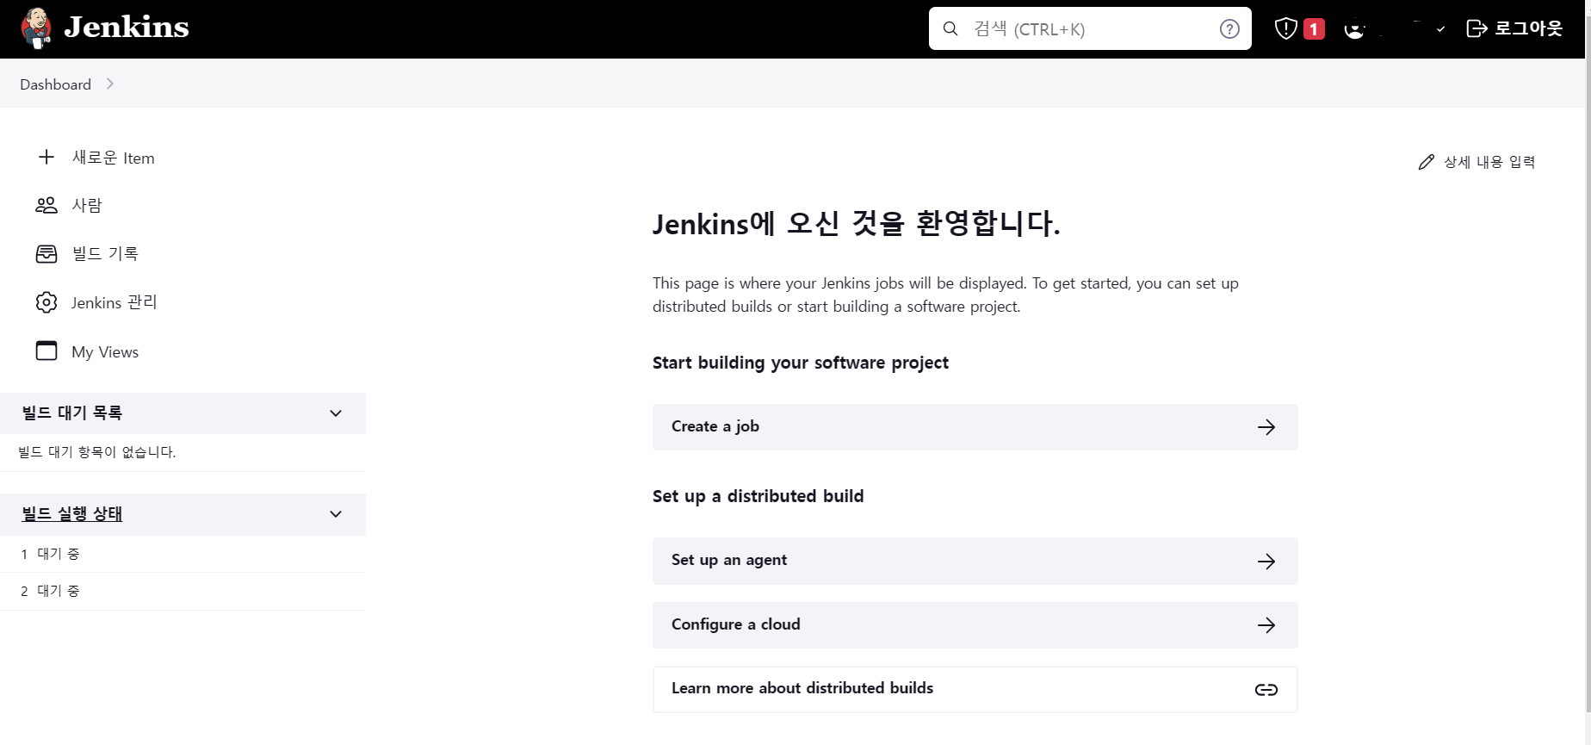1591x745 pixels.
Task: Click the 빌드 기록 inbox icon
Action: [x=46, y=253]
